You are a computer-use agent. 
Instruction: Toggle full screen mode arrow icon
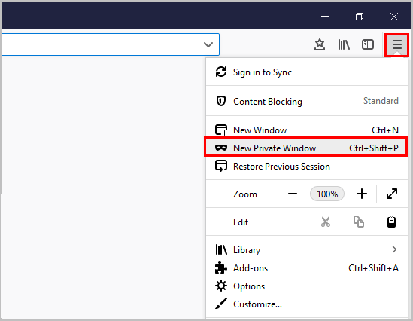click(392, 194)
